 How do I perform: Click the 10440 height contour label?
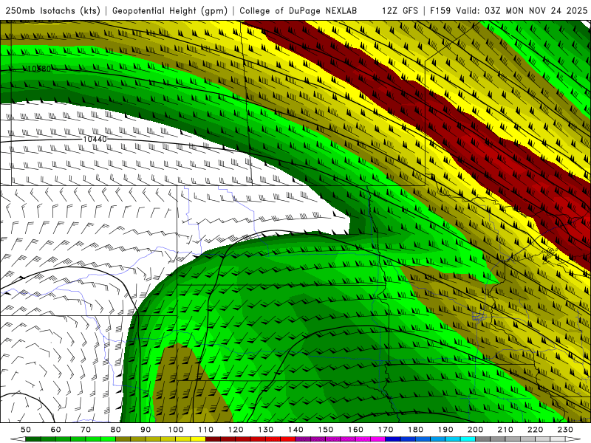pos(95,139)
